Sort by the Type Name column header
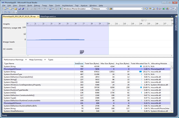 click(39, 64)
